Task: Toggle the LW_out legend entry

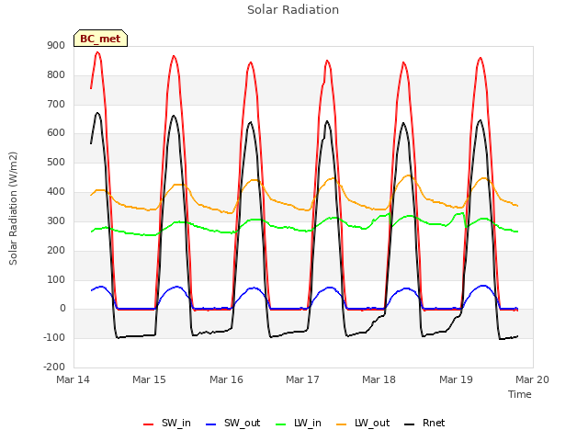Action: point(363,424)
